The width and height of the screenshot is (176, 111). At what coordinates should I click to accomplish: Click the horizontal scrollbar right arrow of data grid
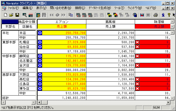(x=168, y=102)
